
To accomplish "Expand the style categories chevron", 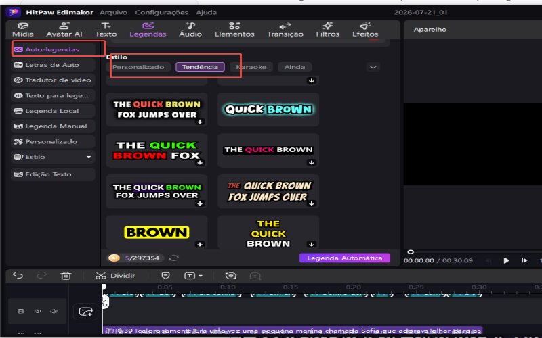I will [373, 67].
